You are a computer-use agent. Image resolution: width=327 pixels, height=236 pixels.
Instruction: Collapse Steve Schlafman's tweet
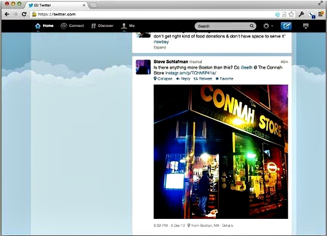(163, 79)
